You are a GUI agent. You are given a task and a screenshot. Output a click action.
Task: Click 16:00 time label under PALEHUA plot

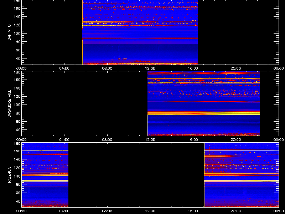(193, 211)
